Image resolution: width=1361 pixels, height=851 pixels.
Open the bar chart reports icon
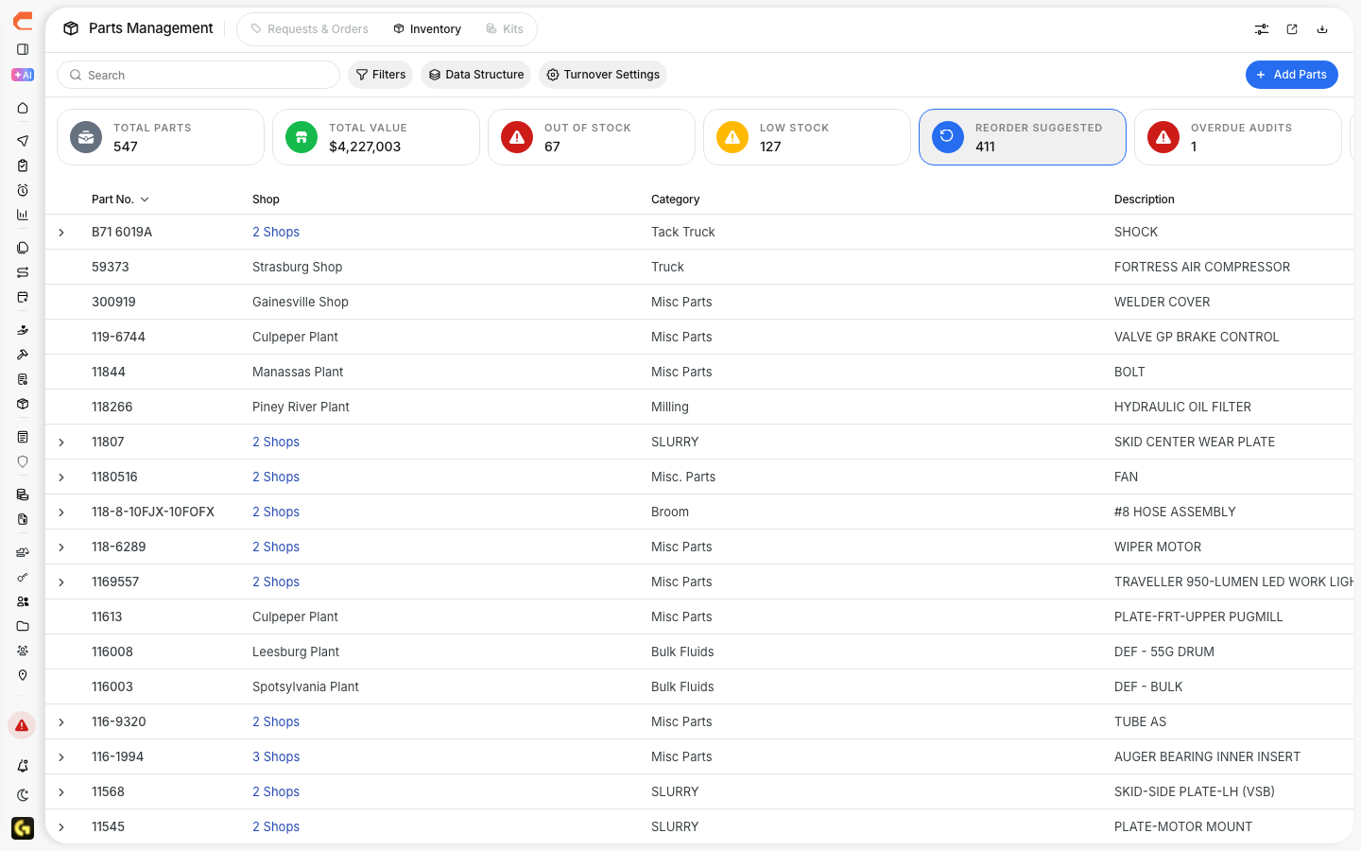pyautogui.click(x=23, y=215)
